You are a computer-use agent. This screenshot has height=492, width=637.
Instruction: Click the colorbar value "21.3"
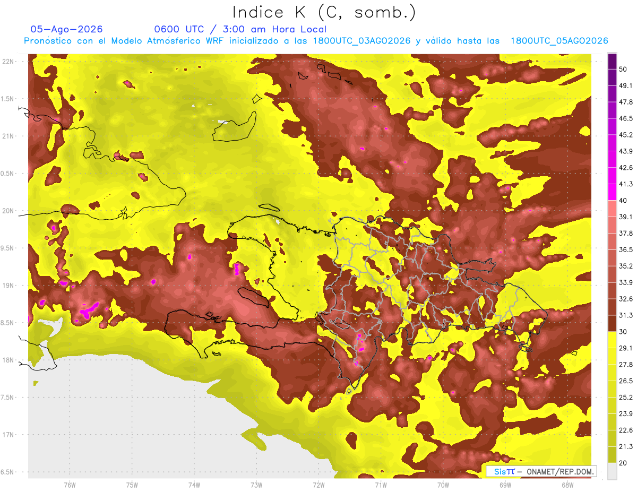coord(625,447)
